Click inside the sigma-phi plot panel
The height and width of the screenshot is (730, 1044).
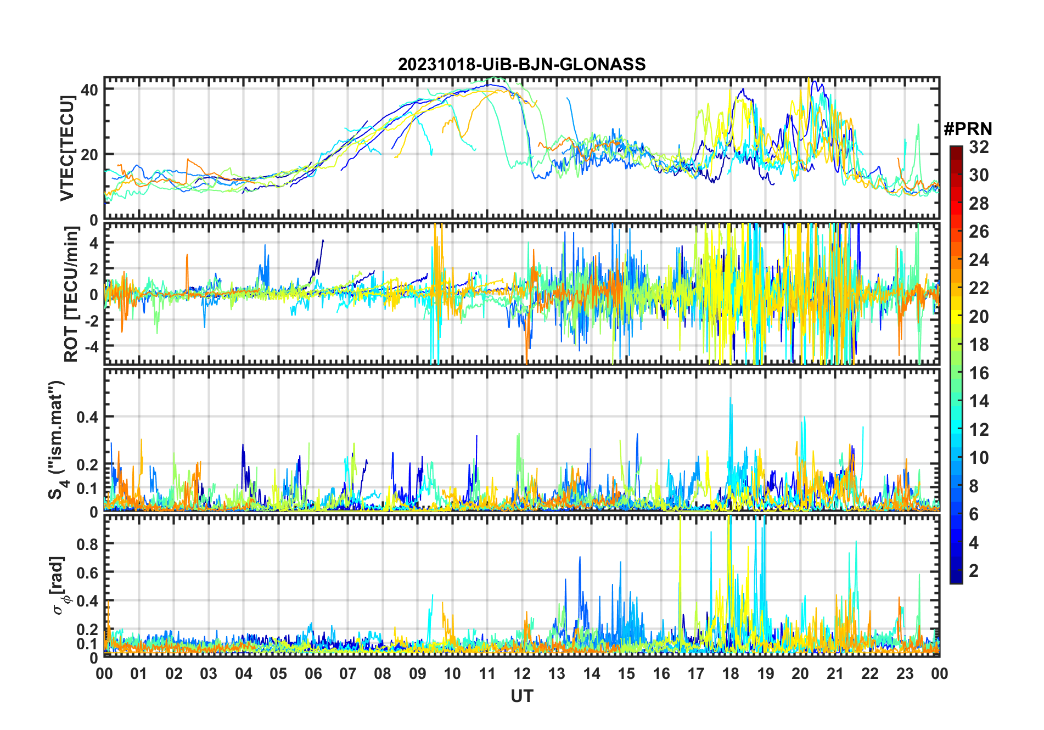coord(521,586)
